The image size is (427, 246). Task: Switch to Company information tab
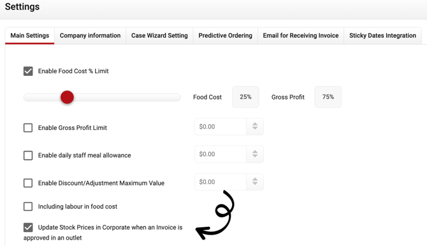tap(90, 36)
